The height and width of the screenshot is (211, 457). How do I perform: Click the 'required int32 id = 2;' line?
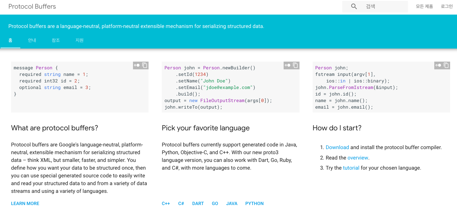pyautogui.click(x=50, y=81)
